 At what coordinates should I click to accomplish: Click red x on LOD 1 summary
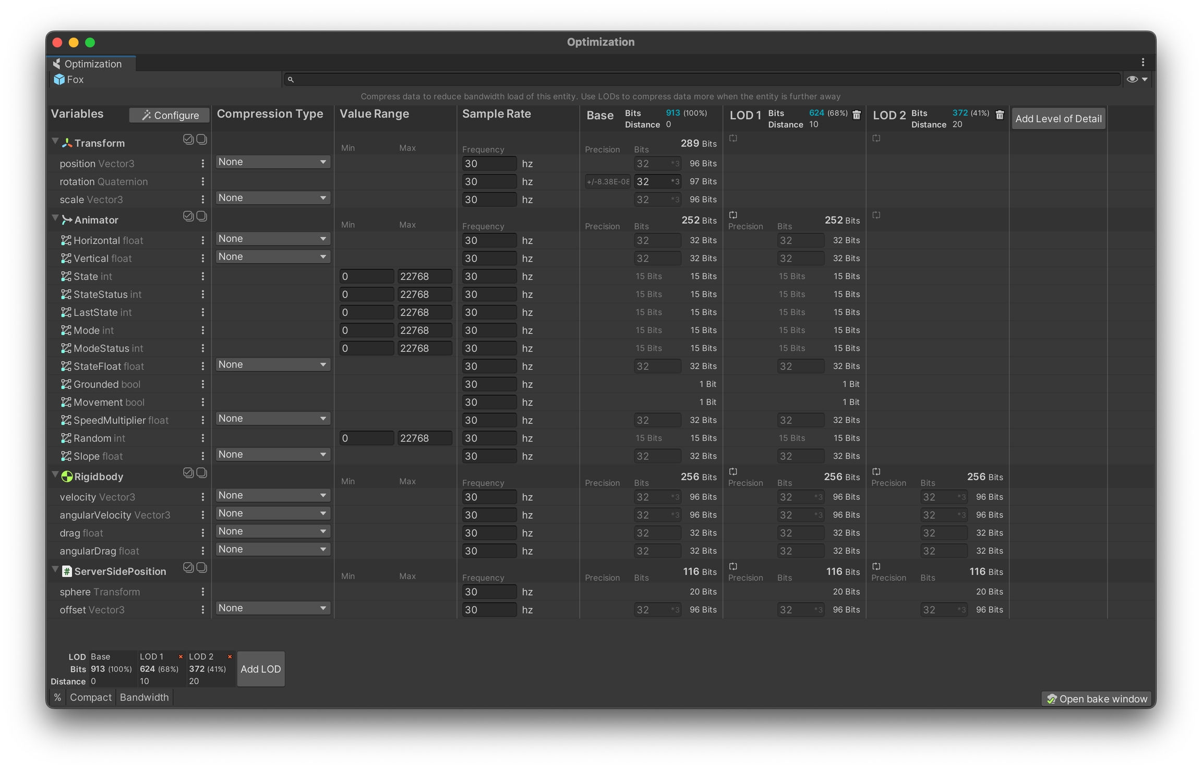181,657
